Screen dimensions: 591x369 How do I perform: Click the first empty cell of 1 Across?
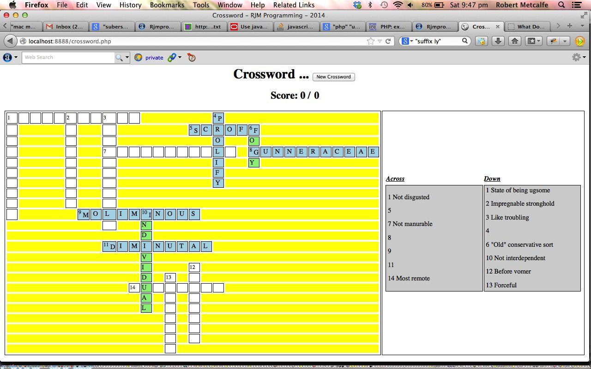point(12,118)
